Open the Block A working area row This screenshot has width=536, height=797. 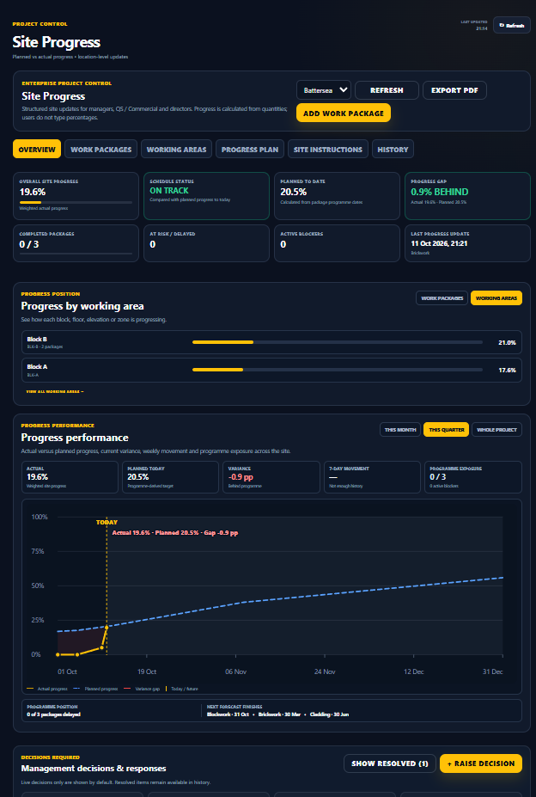[271, 370]
